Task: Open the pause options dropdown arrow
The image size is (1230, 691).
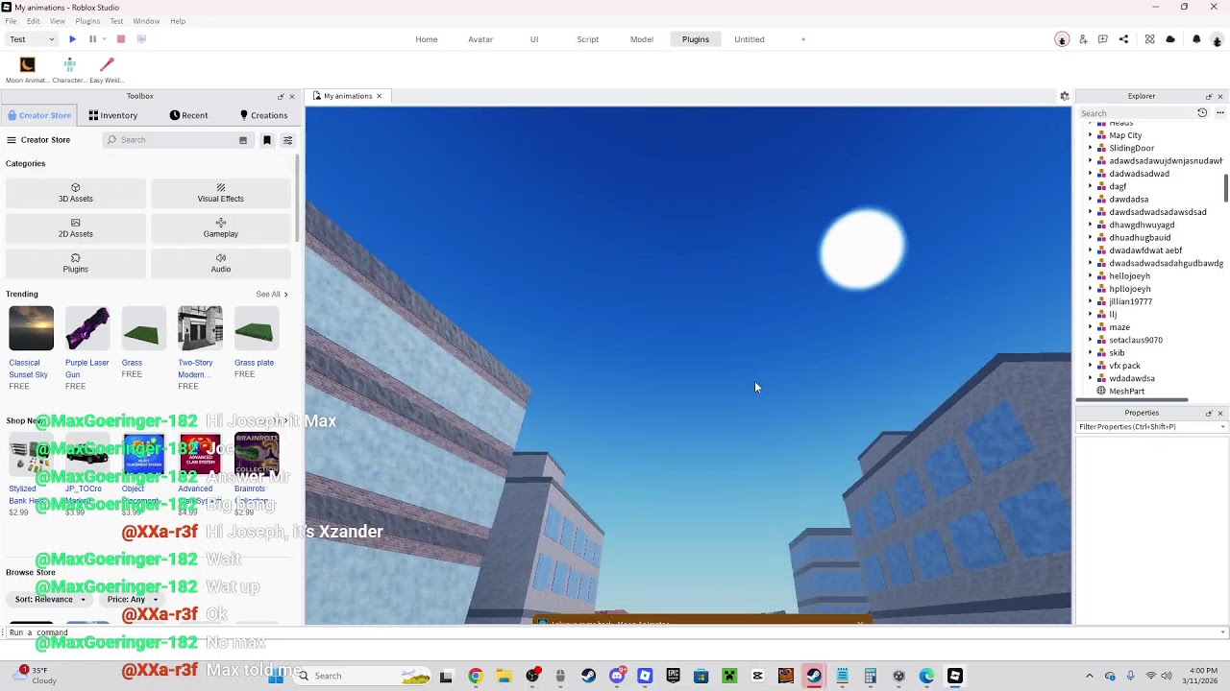Action: [104, 39]
